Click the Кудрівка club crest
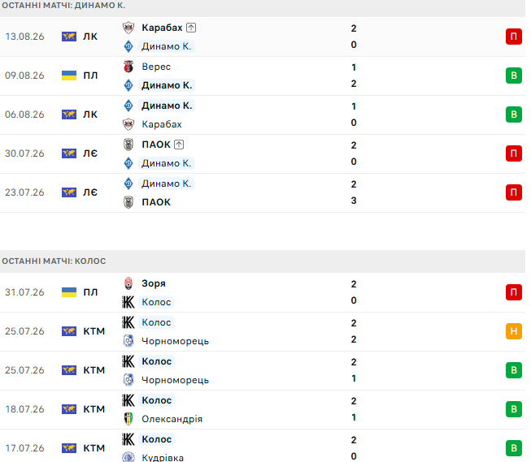Image resolution: width=531 pixels, height=462 pixels. click(x=128, y=457)
